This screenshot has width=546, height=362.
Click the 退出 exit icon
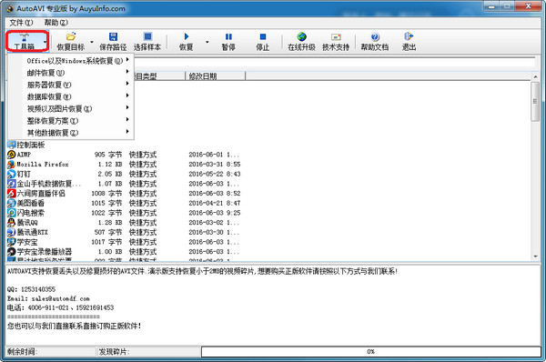click(409, 36)
